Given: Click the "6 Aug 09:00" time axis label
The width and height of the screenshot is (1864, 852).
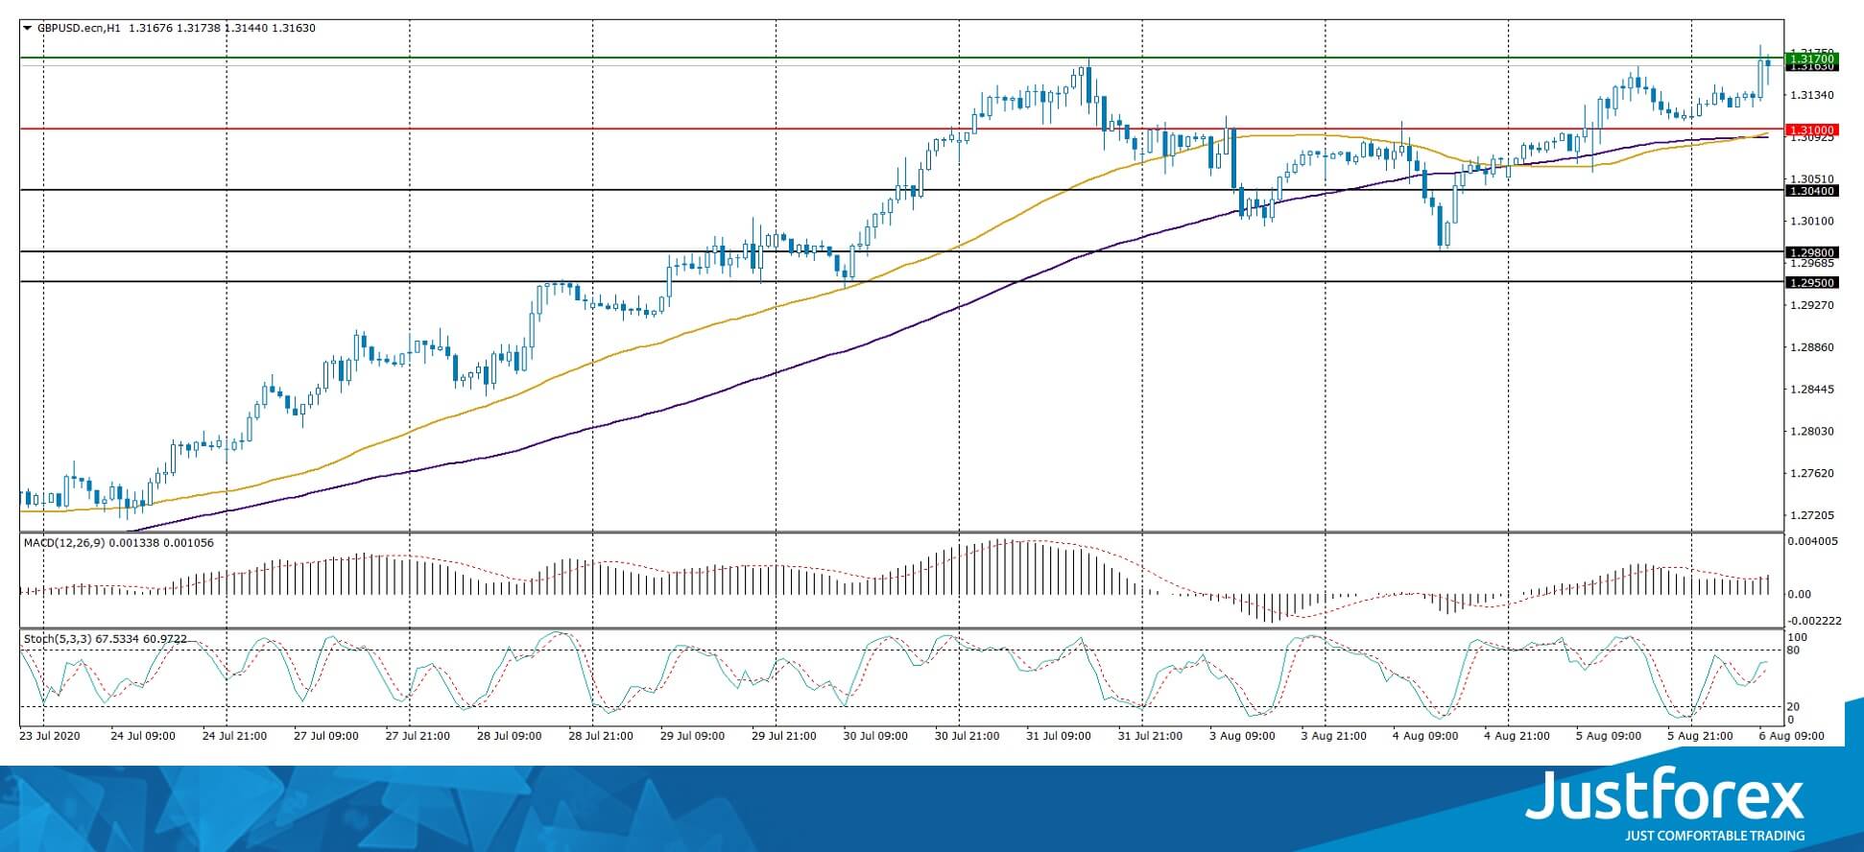Looking at the screenshot, I should pyautogui.click(x=1791, y=737).
